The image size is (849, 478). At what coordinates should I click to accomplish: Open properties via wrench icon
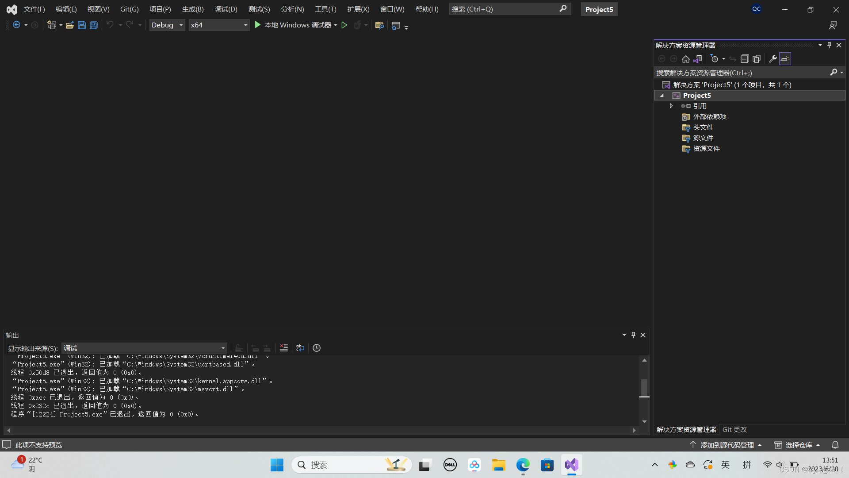tap(773, 59)
